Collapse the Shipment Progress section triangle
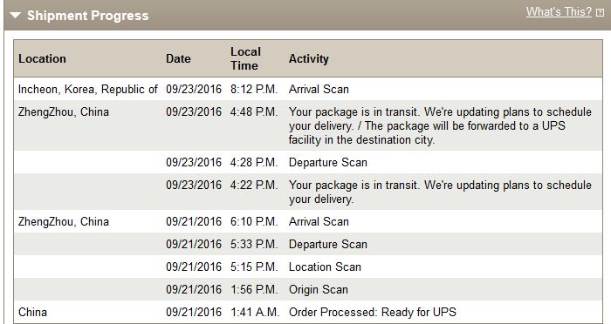611x324 pixels. (x=15, y=16)
